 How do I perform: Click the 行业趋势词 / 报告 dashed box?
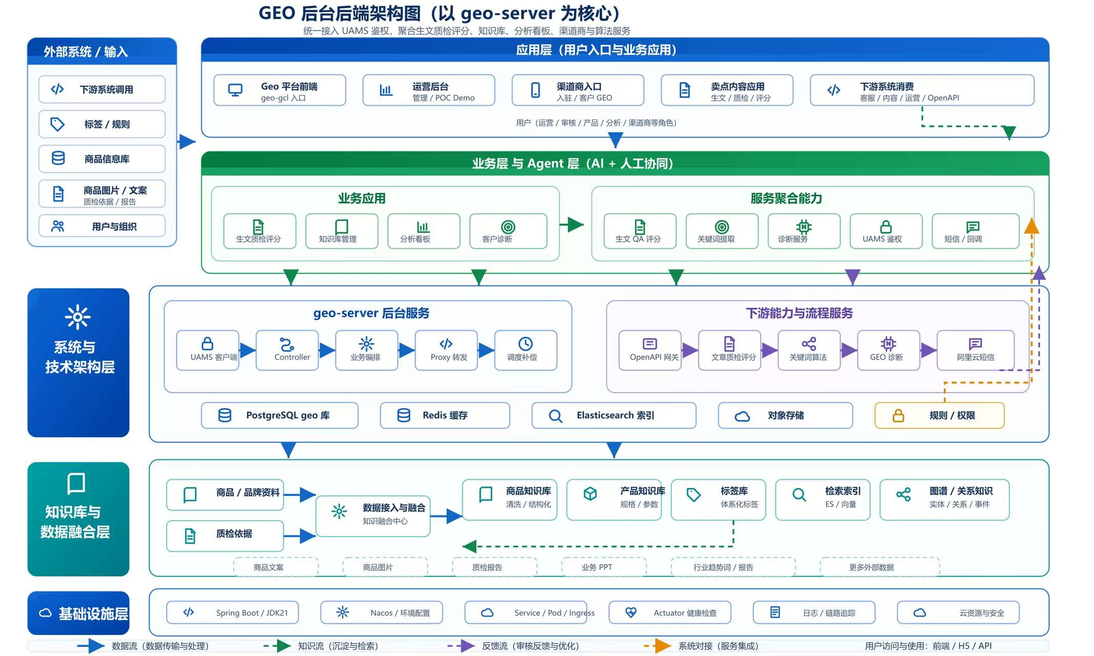click(733, 567)
